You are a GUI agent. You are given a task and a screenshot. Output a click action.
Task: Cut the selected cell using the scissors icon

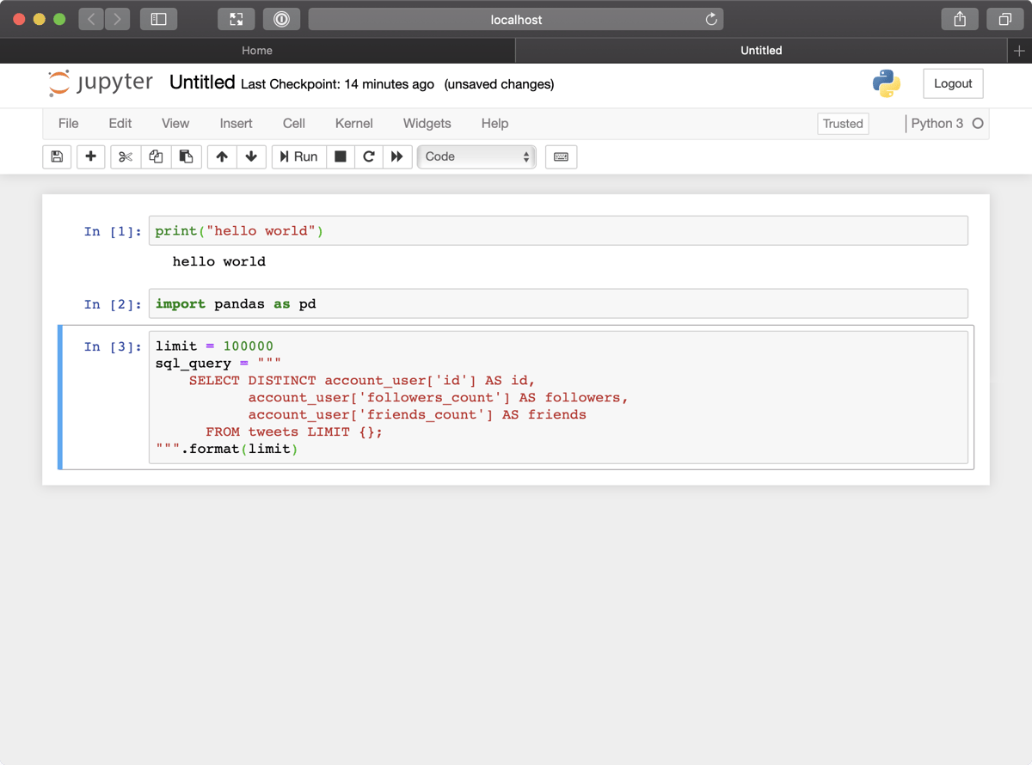coord(124,156)
